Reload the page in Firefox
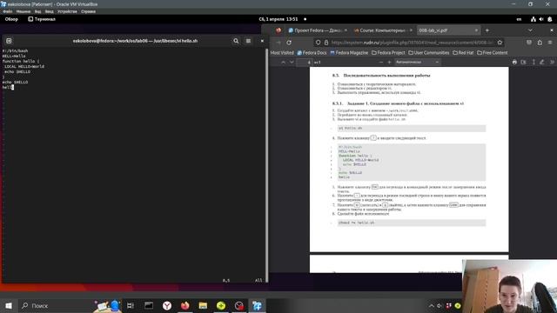Screen dimensions: 557x313 tap(289, 43)
